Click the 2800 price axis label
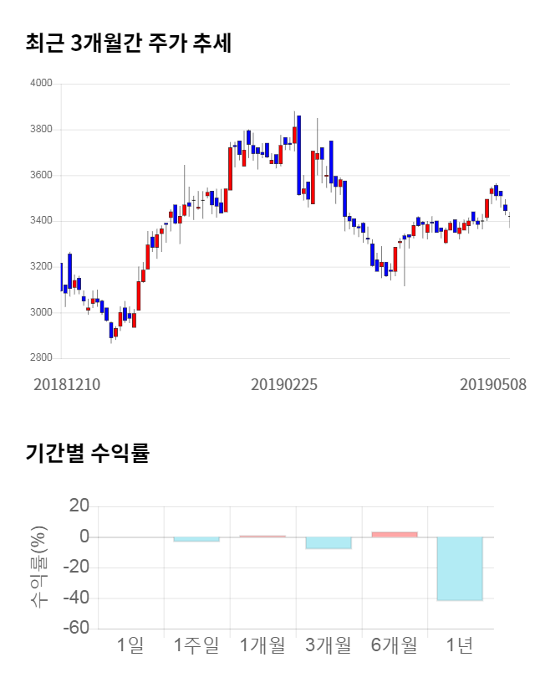535x678 pixels. (41, 358)
